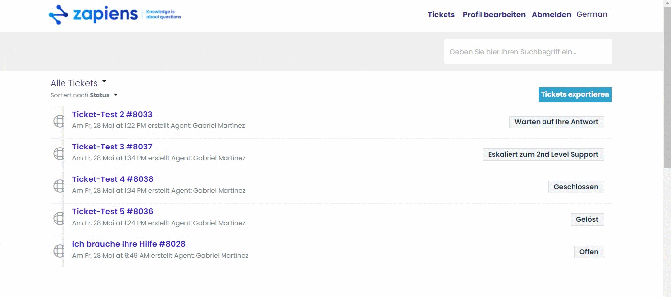This screenshot has width=671, height=297.
Task: Click globe icon beside Ticket-Test 5 #8036
Action: (x=59, y=218)
